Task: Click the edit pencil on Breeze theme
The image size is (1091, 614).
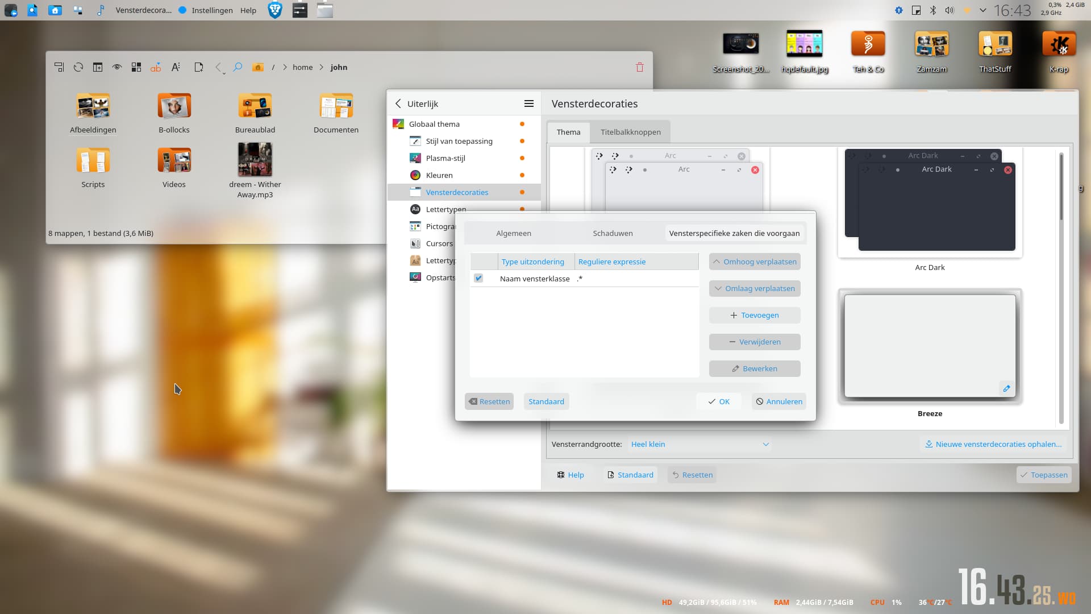Action: coord(1006,388)
